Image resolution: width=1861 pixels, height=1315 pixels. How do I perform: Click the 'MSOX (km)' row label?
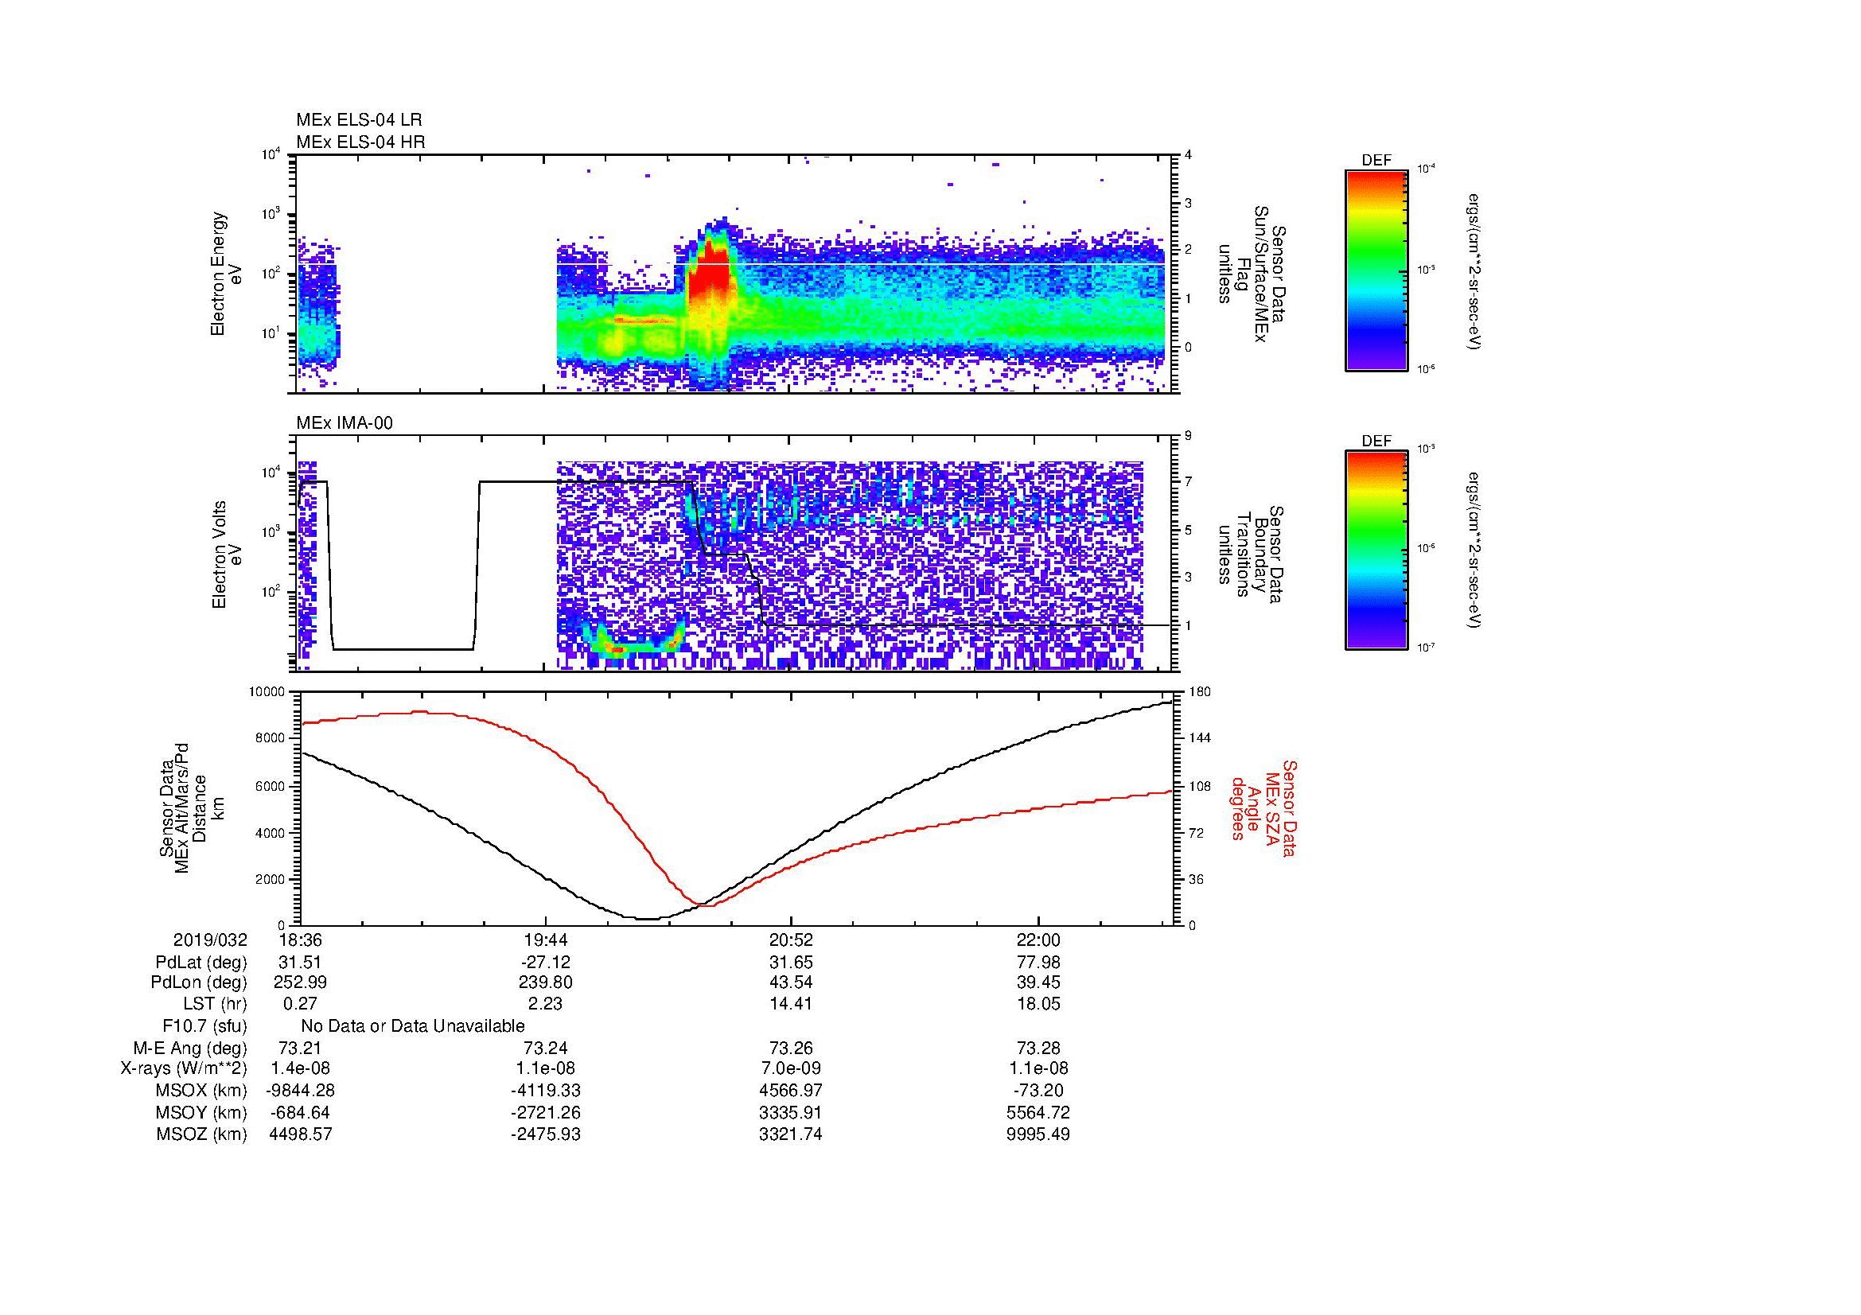(202, 1091)
